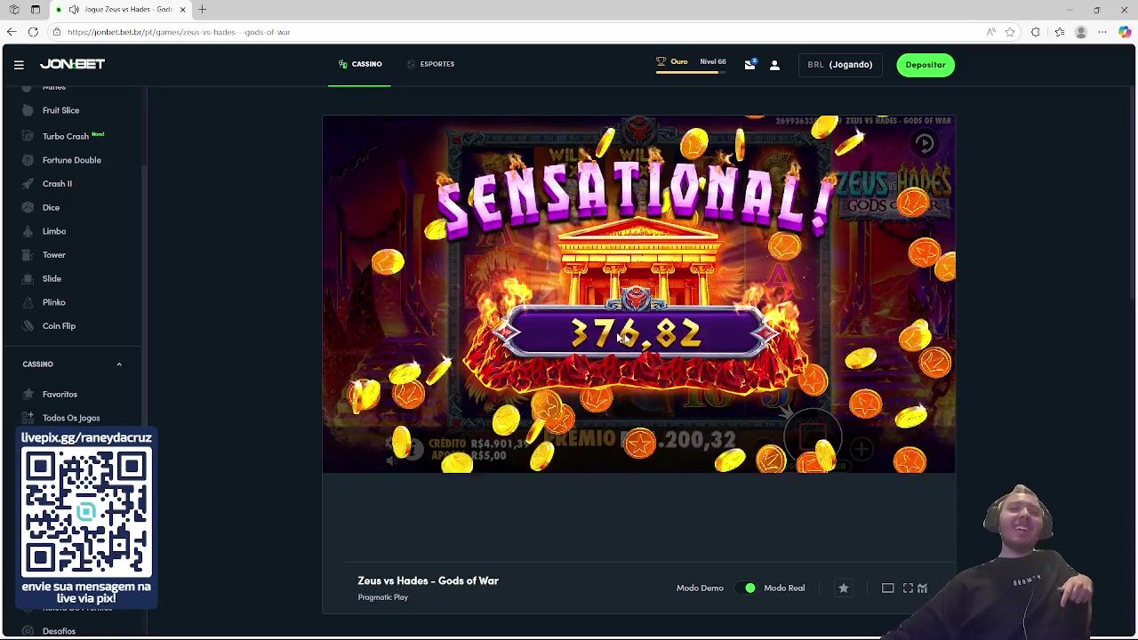
Task: Open the game statistics chart icon
Action: coord(923,588)
